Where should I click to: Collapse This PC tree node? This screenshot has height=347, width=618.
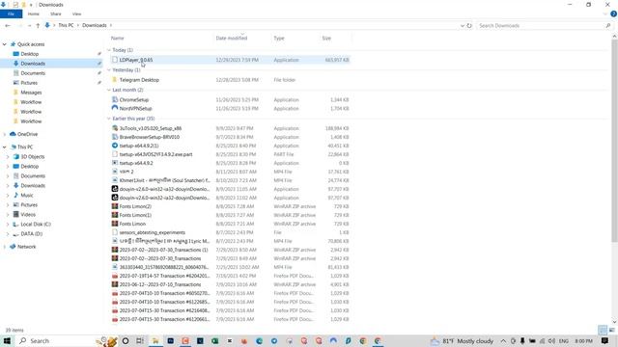point(4,147)
